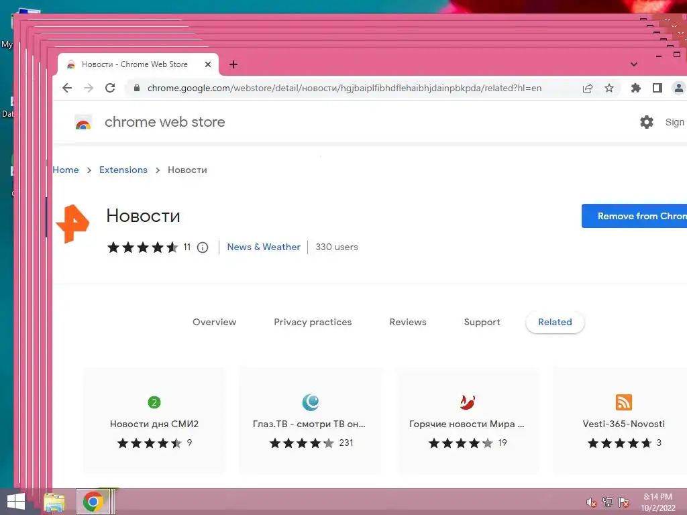687x515 pixels.
Task: Switch to Privacy practices tab
Action: coord(313,323)
